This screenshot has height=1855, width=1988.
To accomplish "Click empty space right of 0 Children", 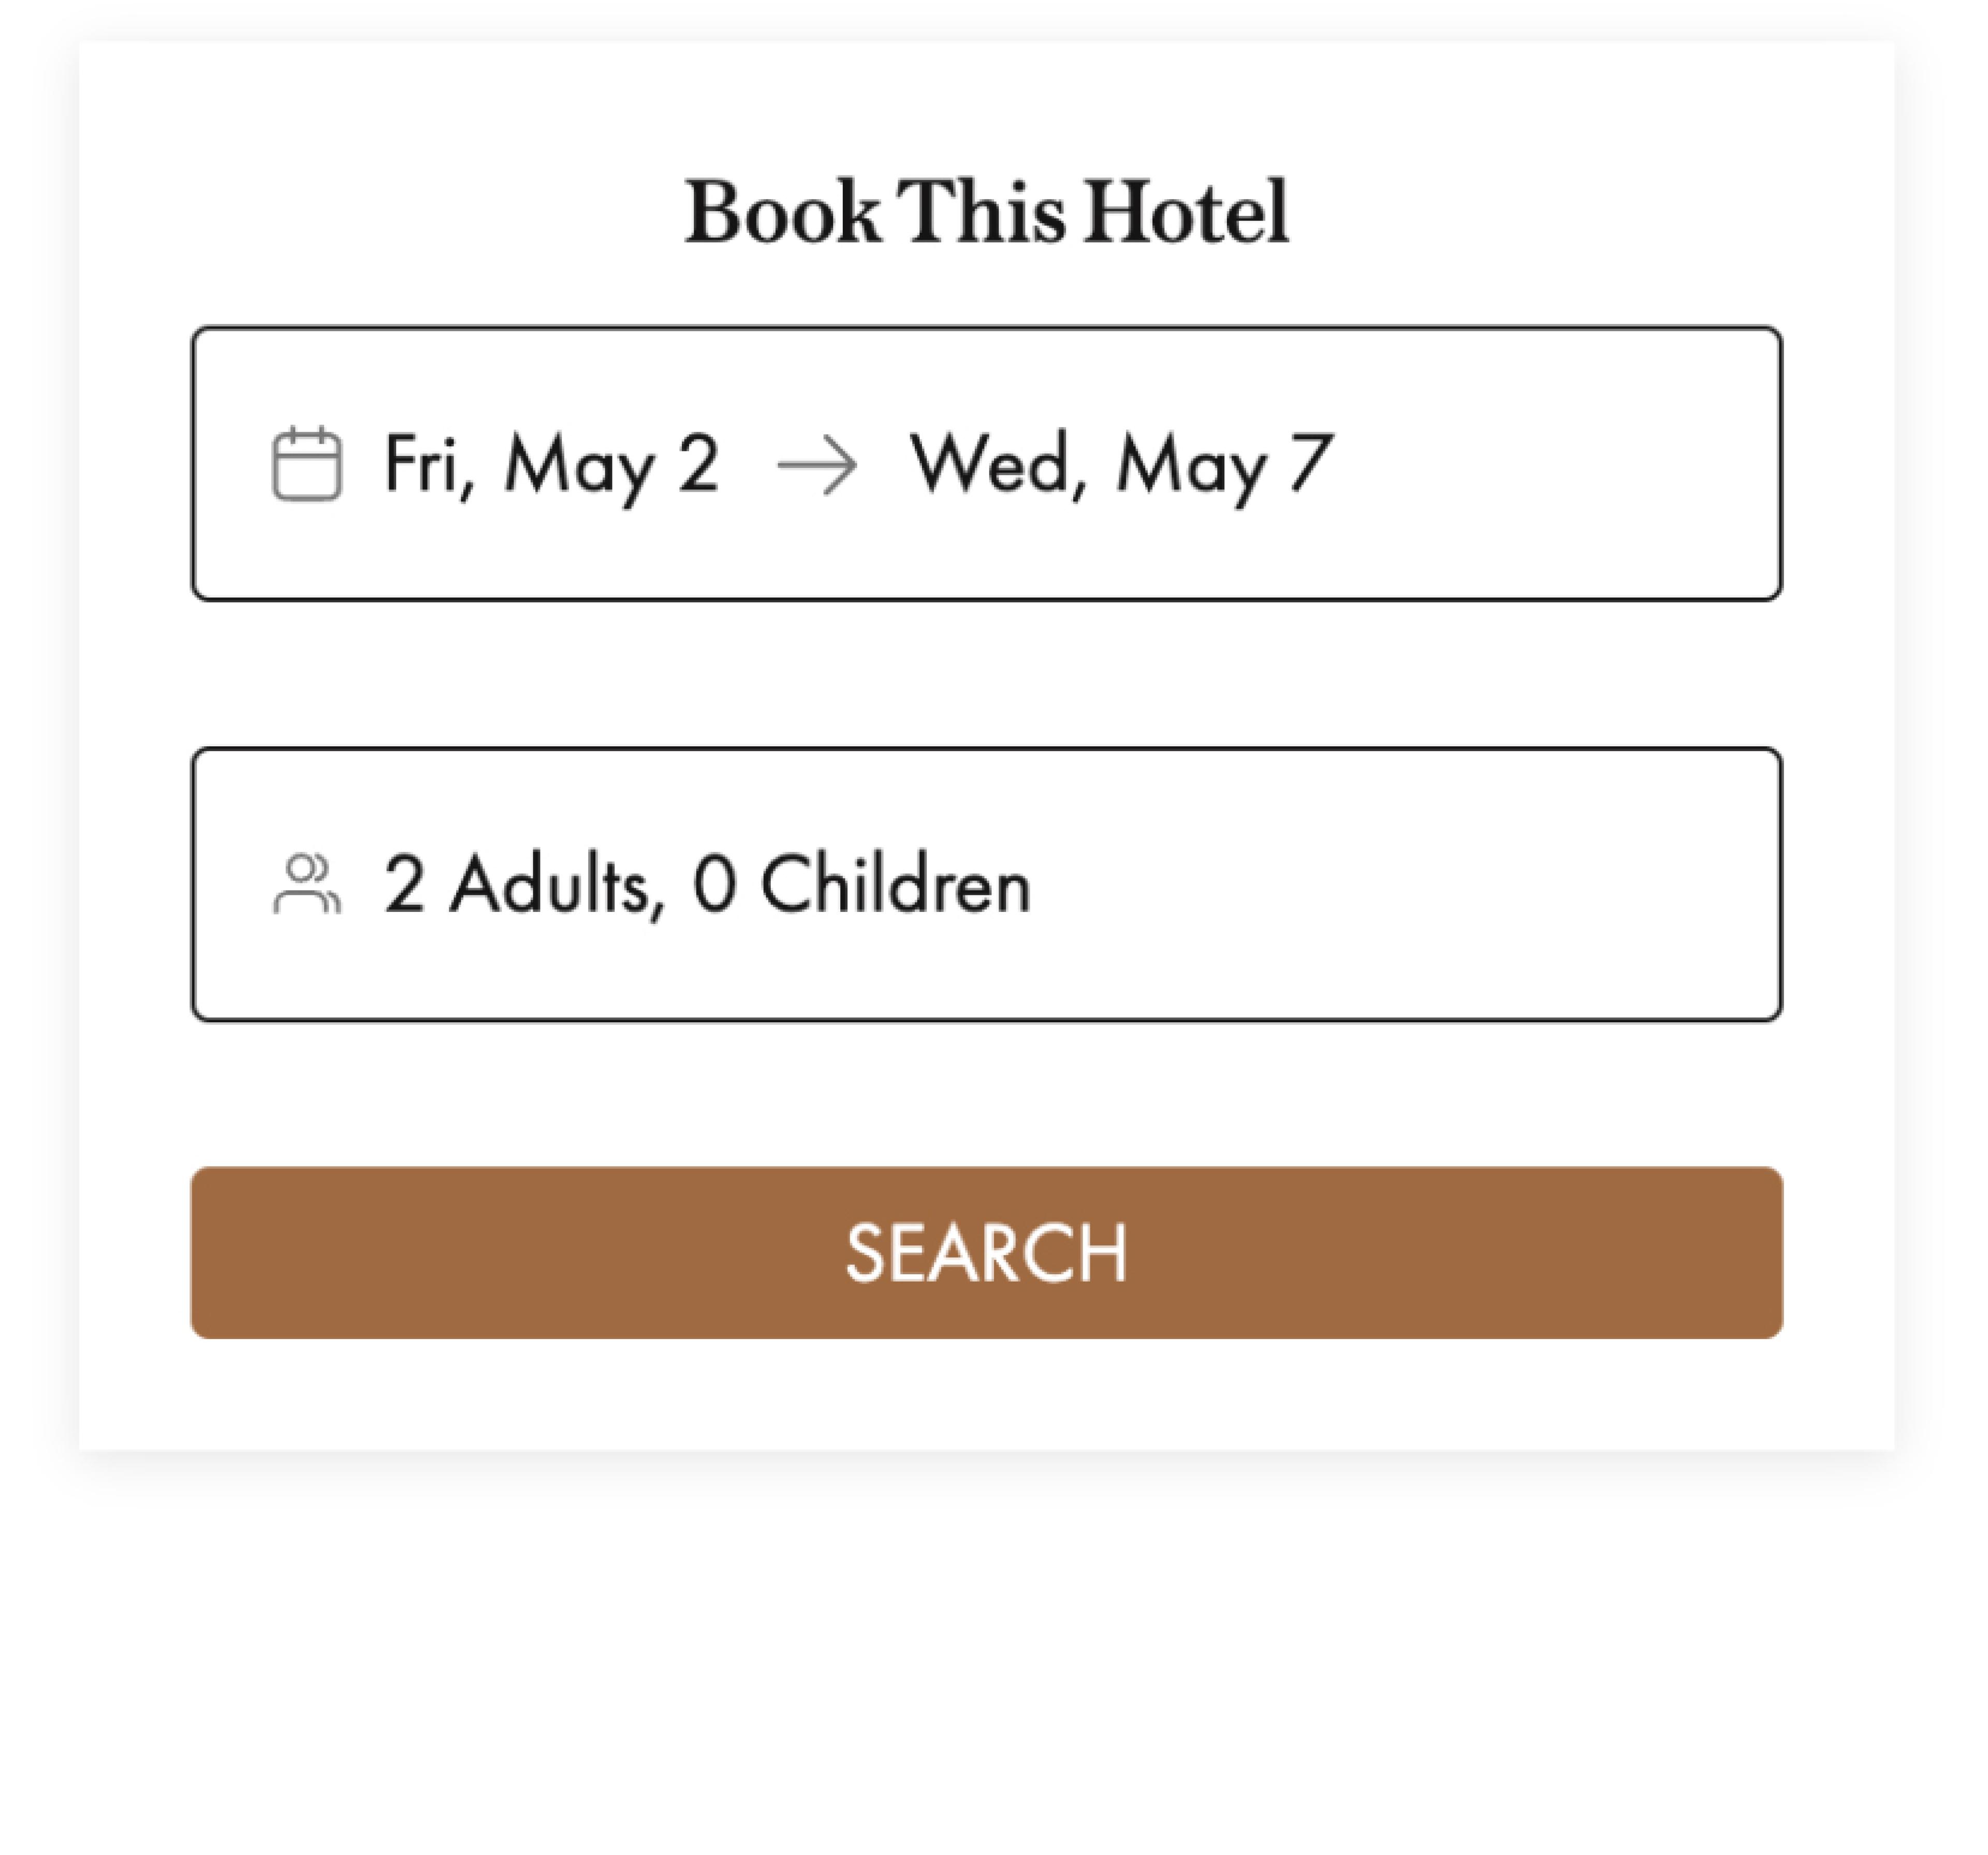I will (1400, 885).
